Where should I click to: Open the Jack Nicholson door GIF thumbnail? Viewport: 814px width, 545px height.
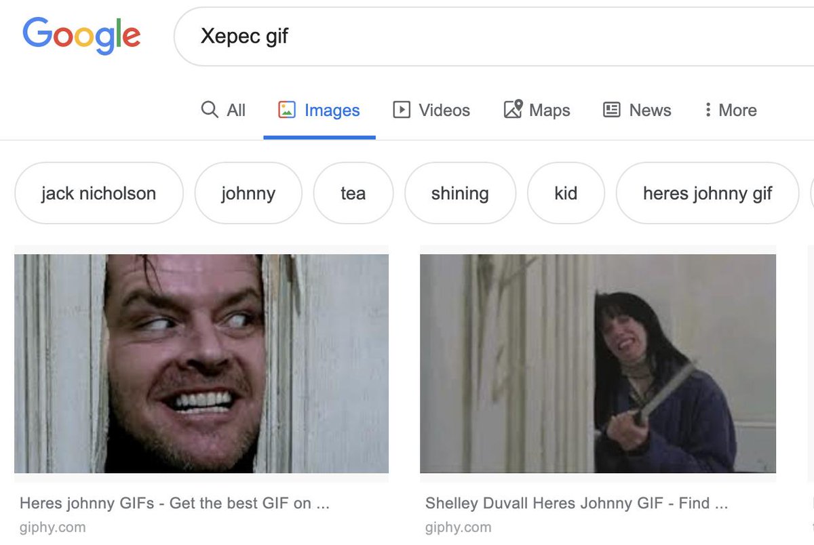point(201,363)
